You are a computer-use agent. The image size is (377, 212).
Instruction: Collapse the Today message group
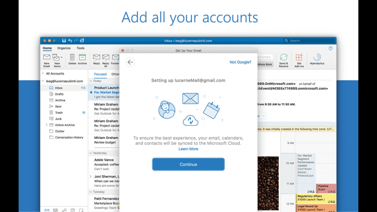pyautogui.click(x=91, y=81)
